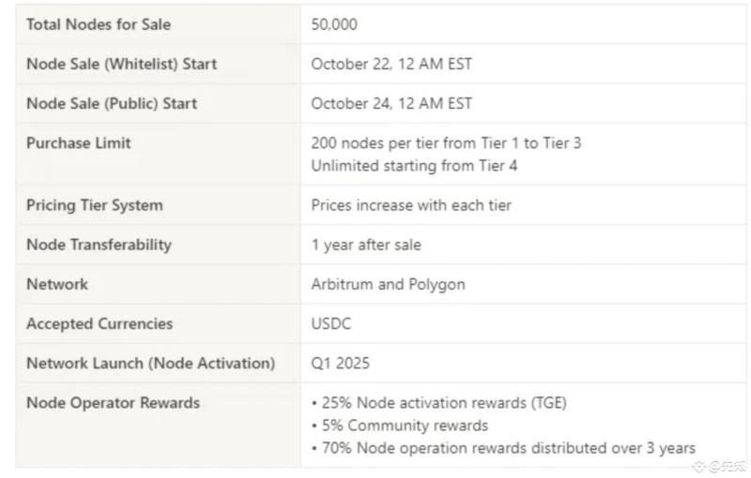Click "Node Sale (Public) Start" row label

(x=112, y=103)
